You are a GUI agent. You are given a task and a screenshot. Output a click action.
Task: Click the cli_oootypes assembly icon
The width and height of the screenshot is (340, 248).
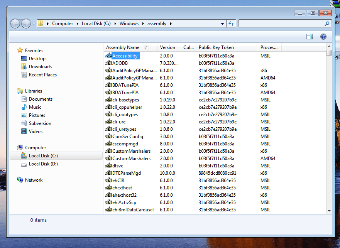coord(108,115)
